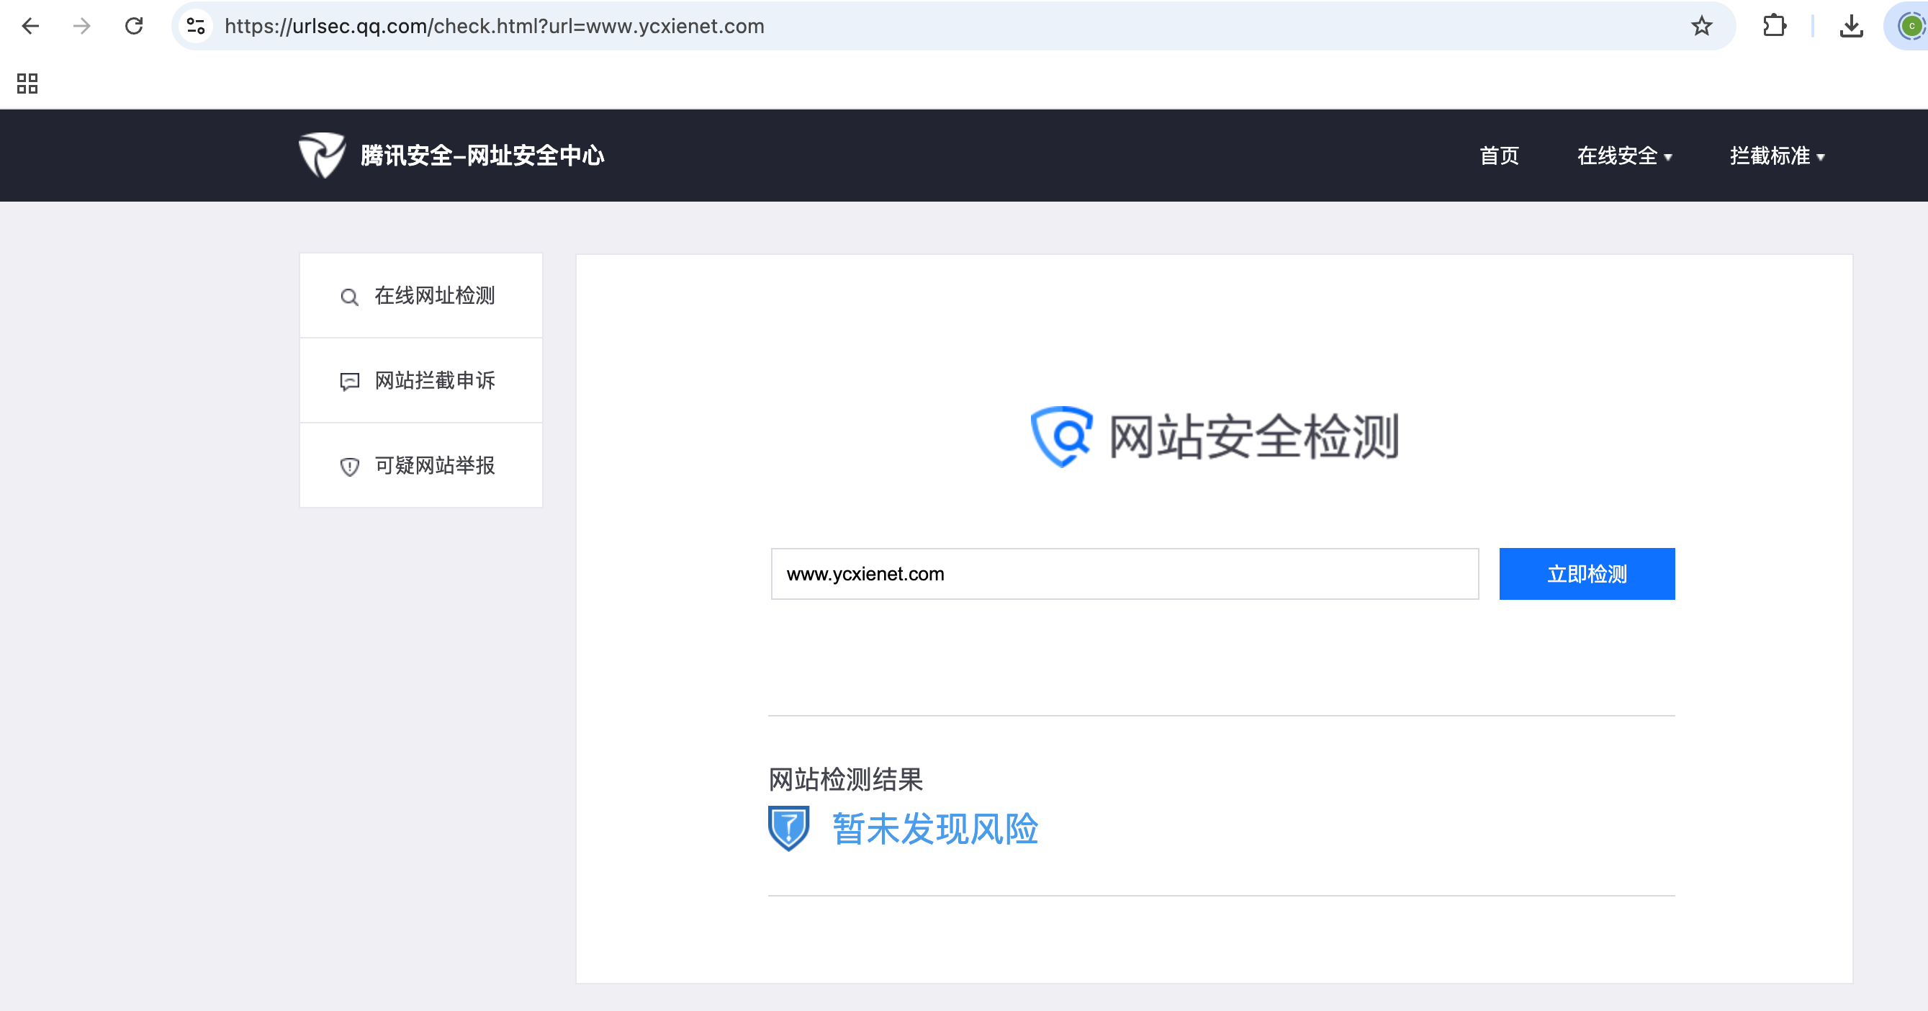This screenshot has width=1928, height=1011.
Task: Expand the 在线安全 dropdown menu
Action: point(1624,156)
